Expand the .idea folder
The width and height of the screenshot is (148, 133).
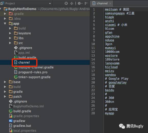click(5, 19)
